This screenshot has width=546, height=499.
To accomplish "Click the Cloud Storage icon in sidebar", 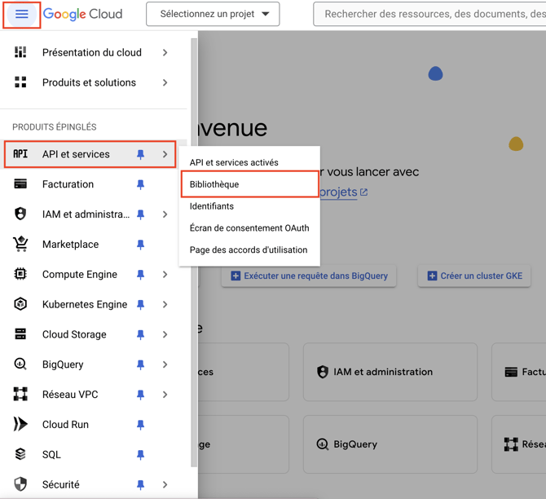I will (20, 334).
